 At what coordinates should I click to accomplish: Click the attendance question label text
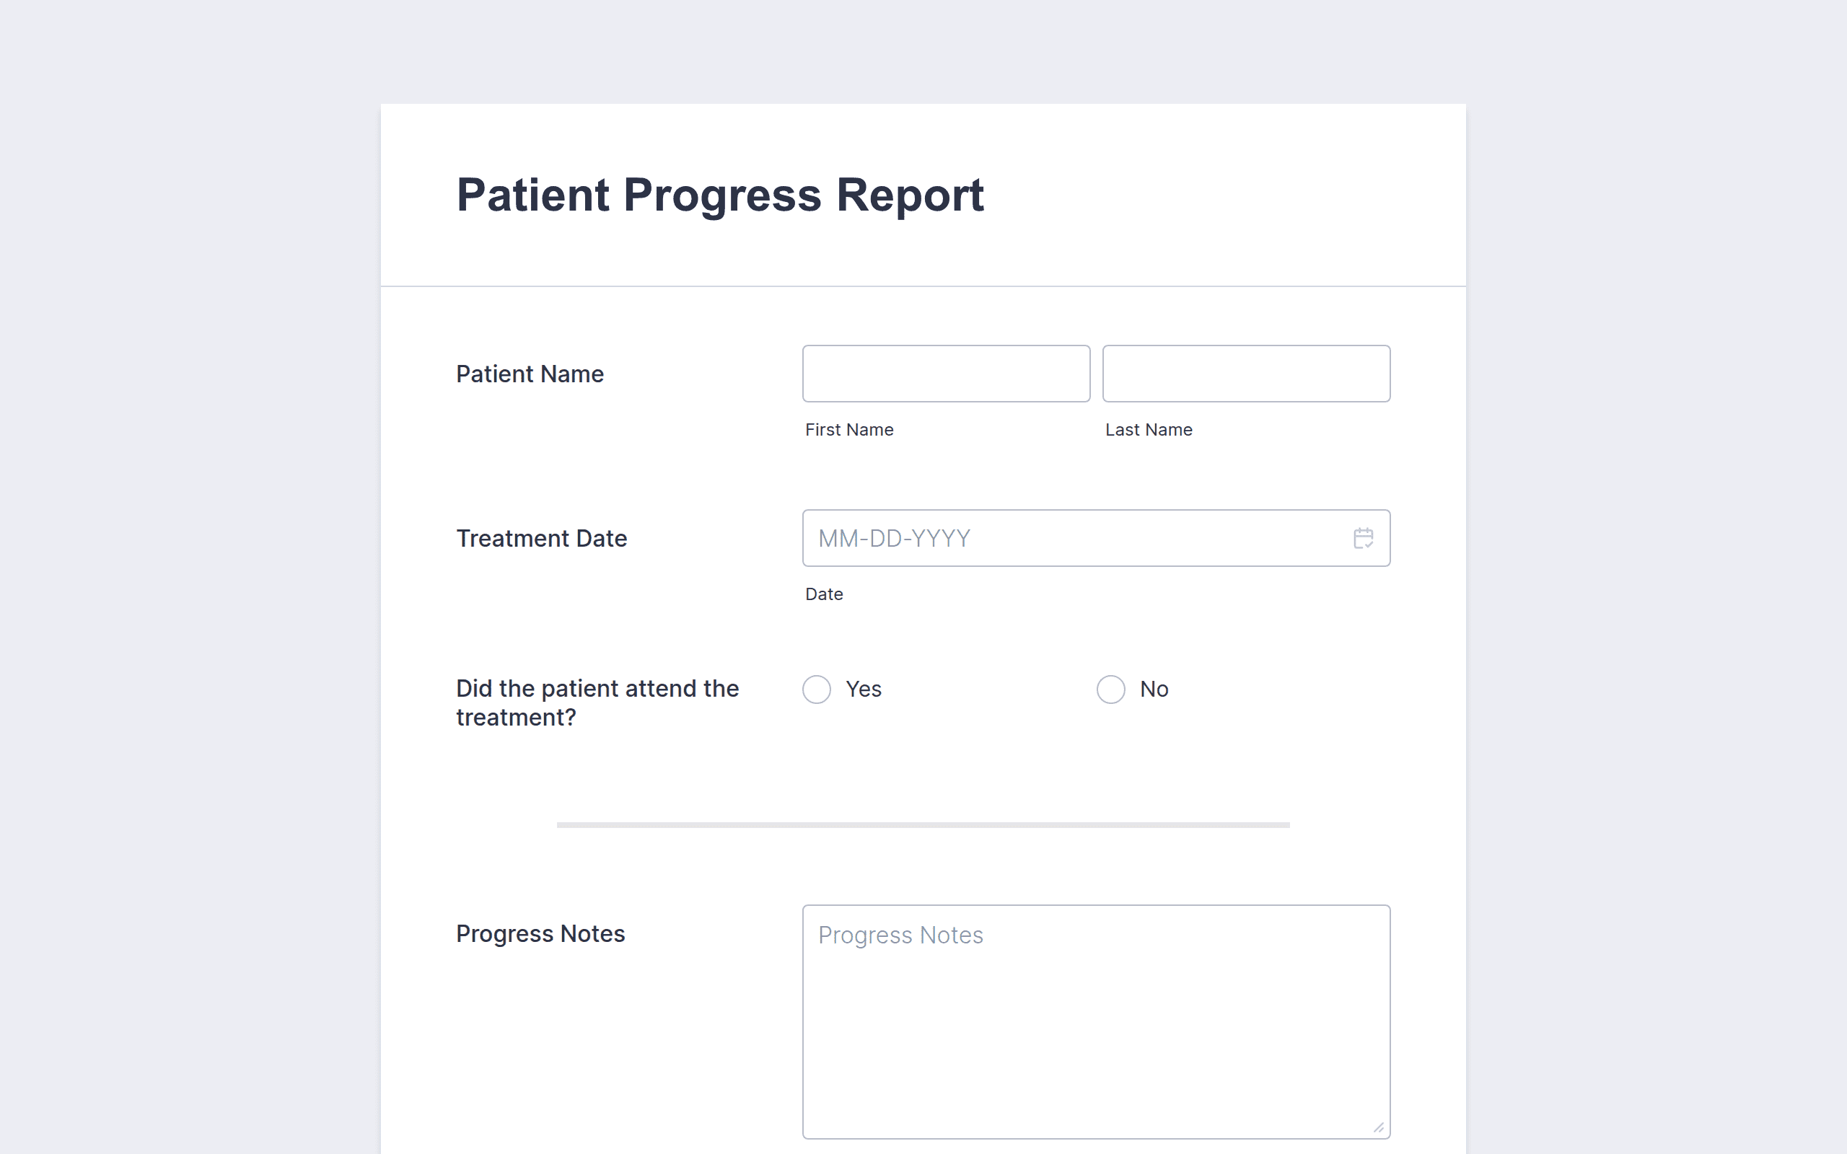pyautogui.click(x=597, y=703)
